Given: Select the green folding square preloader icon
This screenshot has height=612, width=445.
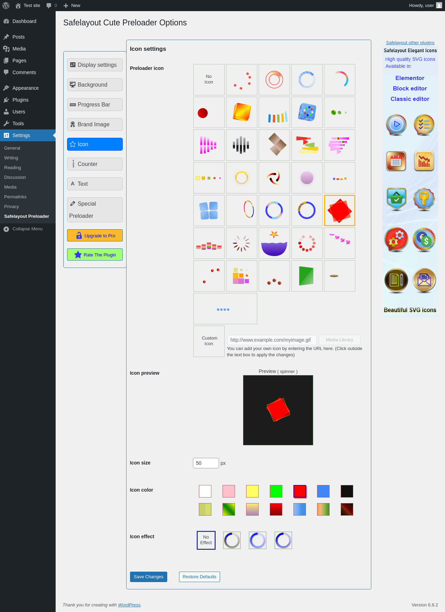Looking at the screenshot, I should [307, 276].
